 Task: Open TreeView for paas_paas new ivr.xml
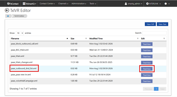[147, 75]
